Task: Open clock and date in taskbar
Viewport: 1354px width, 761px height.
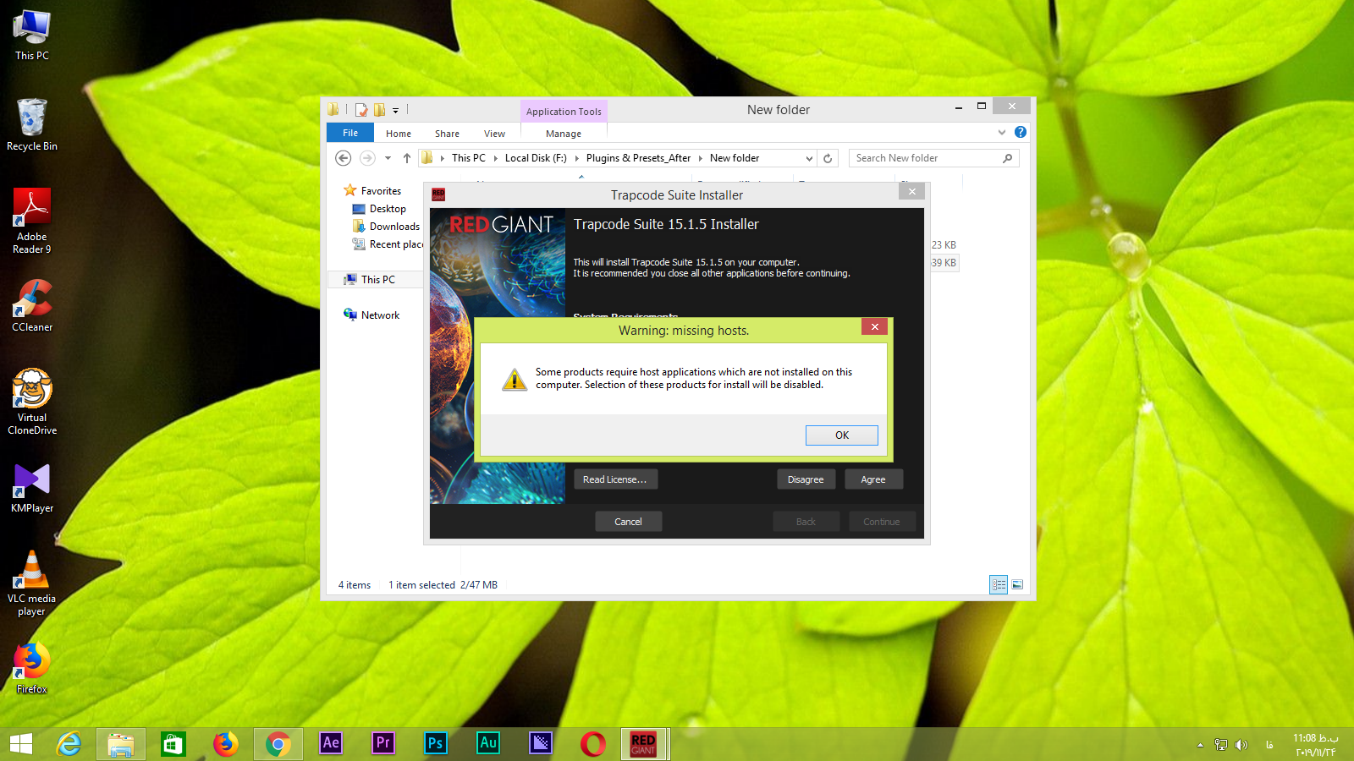Action: coord(1315,745)
